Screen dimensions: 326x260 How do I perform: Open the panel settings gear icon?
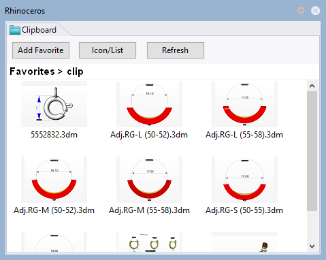(301, 10)
